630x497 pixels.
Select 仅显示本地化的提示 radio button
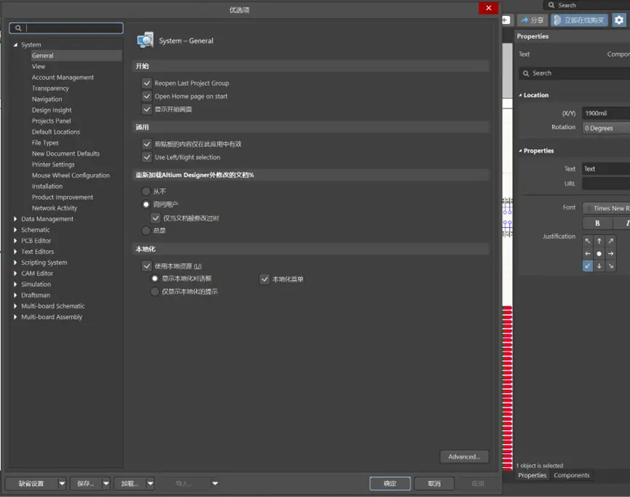(x=154, y=292)
